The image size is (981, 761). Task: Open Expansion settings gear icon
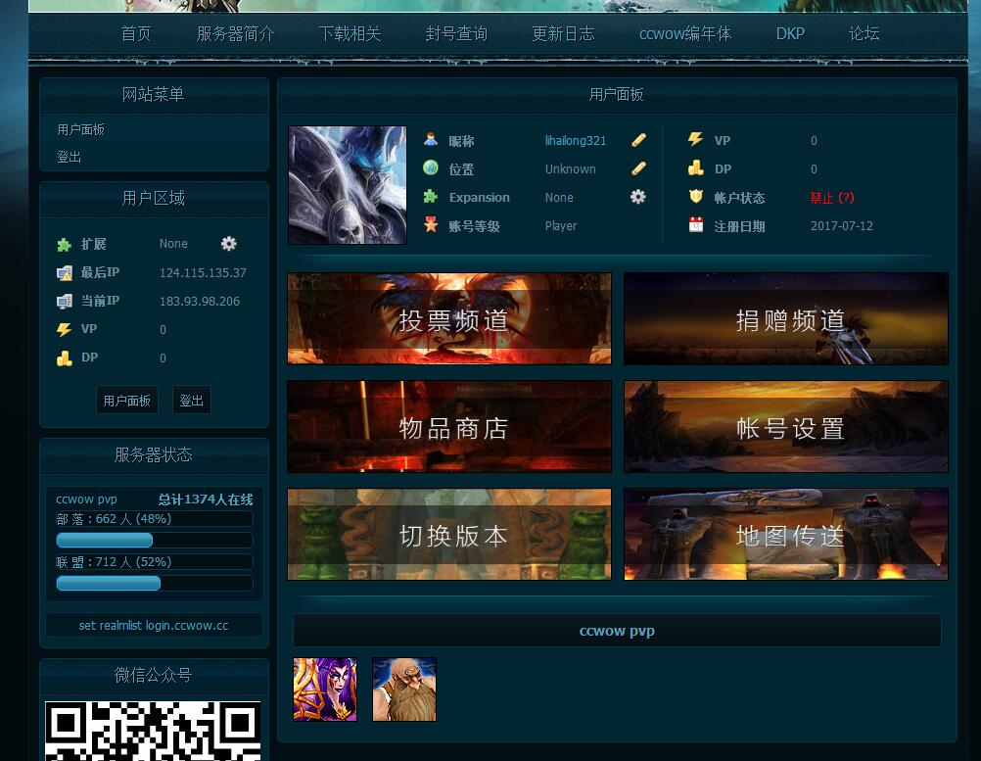pos(637,197)
